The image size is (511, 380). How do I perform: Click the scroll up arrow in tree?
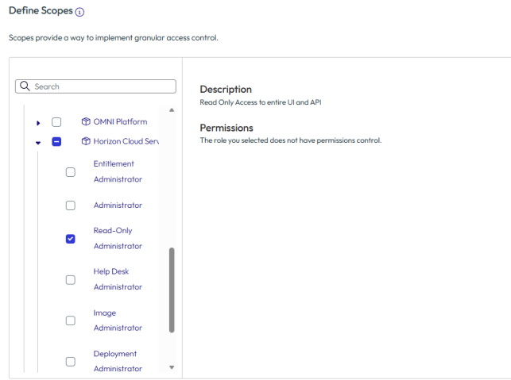point(172,110)
